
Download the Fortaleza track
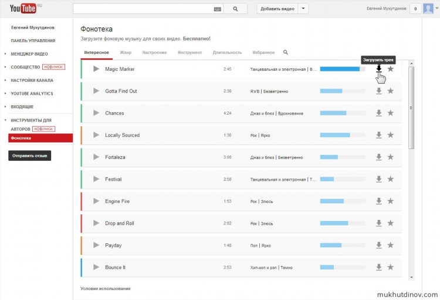click(x=379, y=157)
